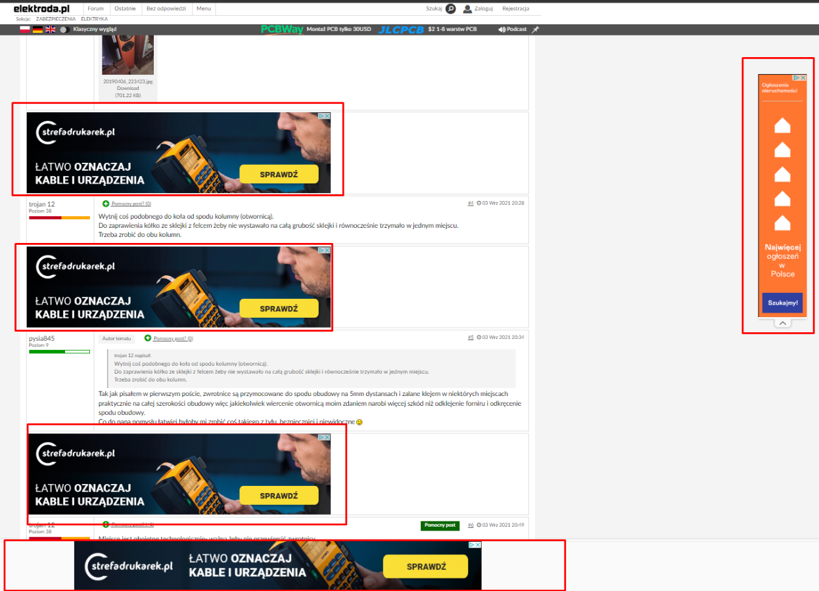Click the green plus icon in post #4

pyautogui.click(x=106, y=204)
